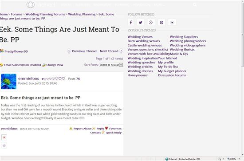Click the Change View icon
Screen dimensions: 244x161
[44, 65]
